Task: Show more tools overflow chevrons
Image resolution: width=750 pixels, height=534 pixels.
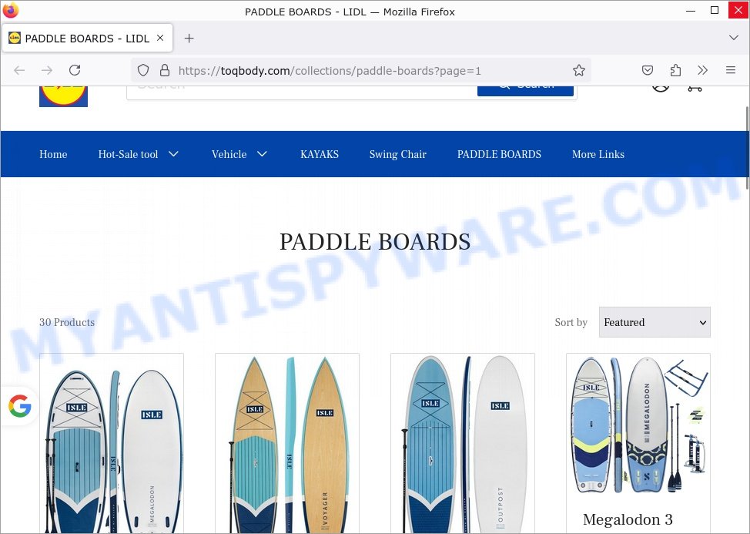Action: tap(702, 70)
